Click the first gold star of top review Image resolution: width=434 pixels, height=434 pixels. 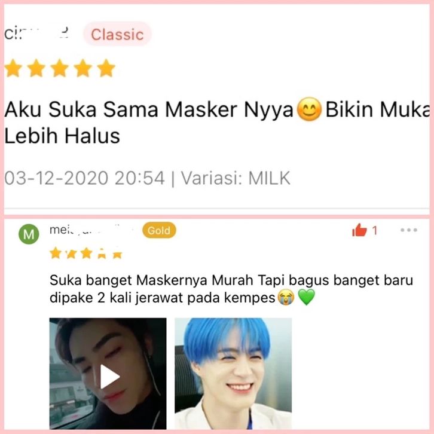13,68
